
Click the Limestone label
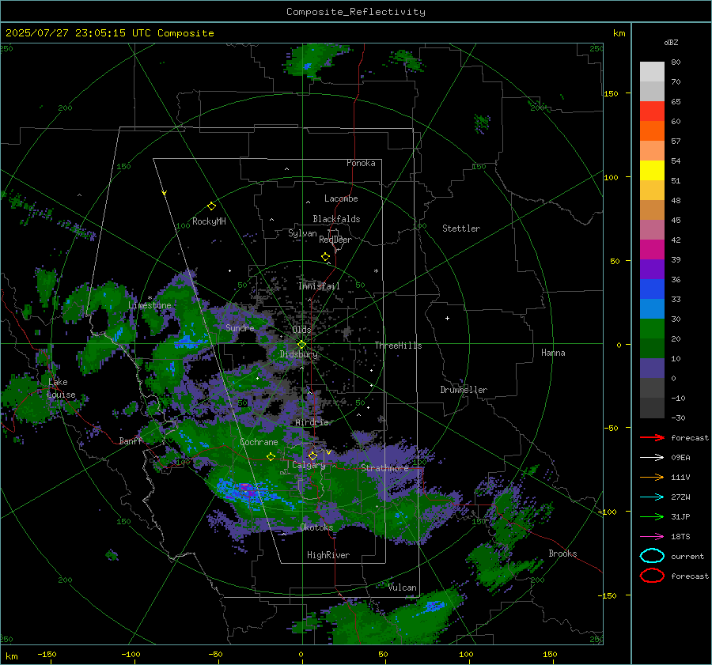[150, 305]
